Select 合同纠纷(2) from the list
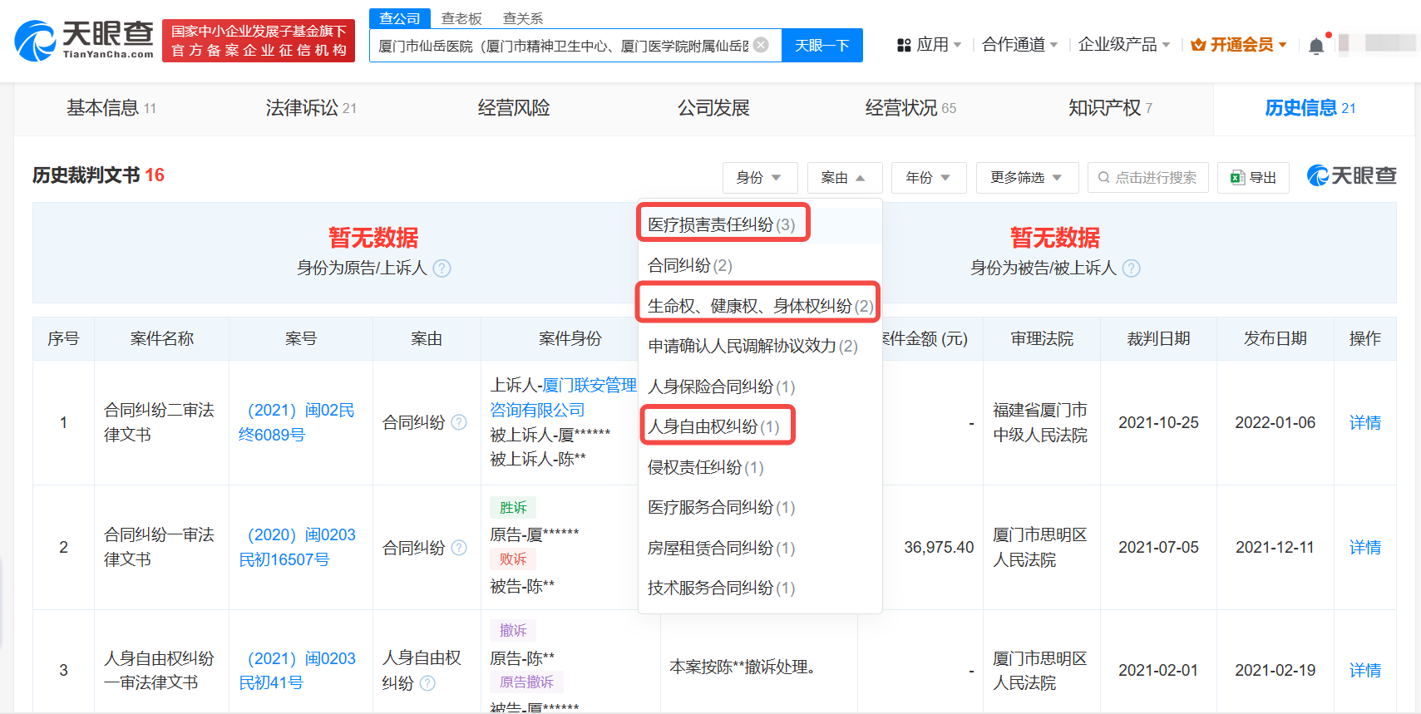 point(690,265)
